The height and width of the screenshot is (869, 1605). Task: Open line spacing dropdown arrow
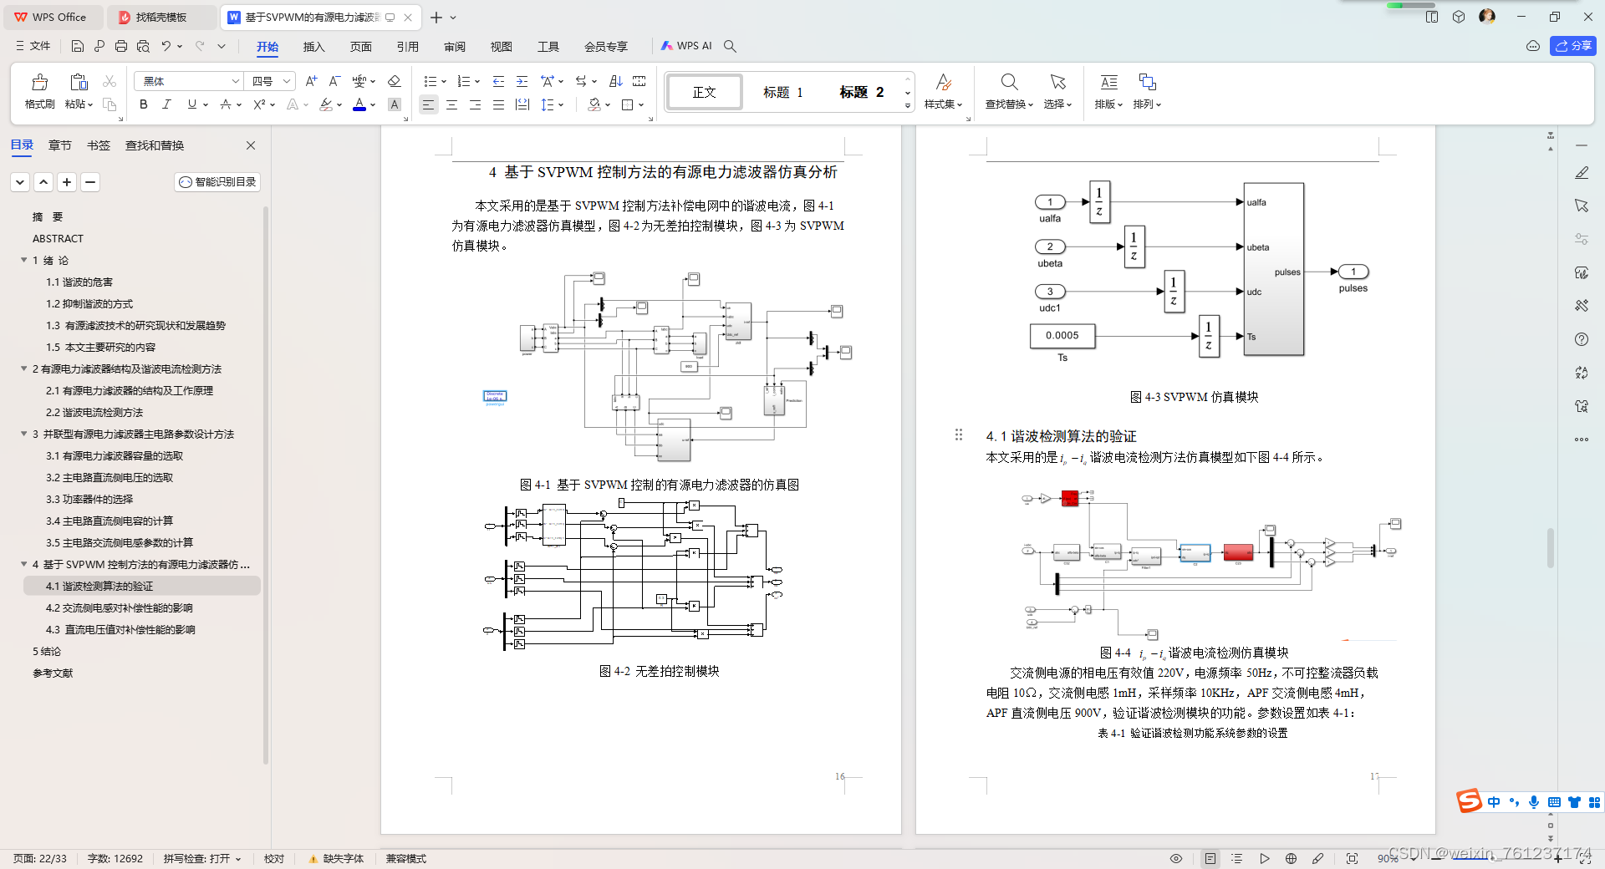click(561, 104)
